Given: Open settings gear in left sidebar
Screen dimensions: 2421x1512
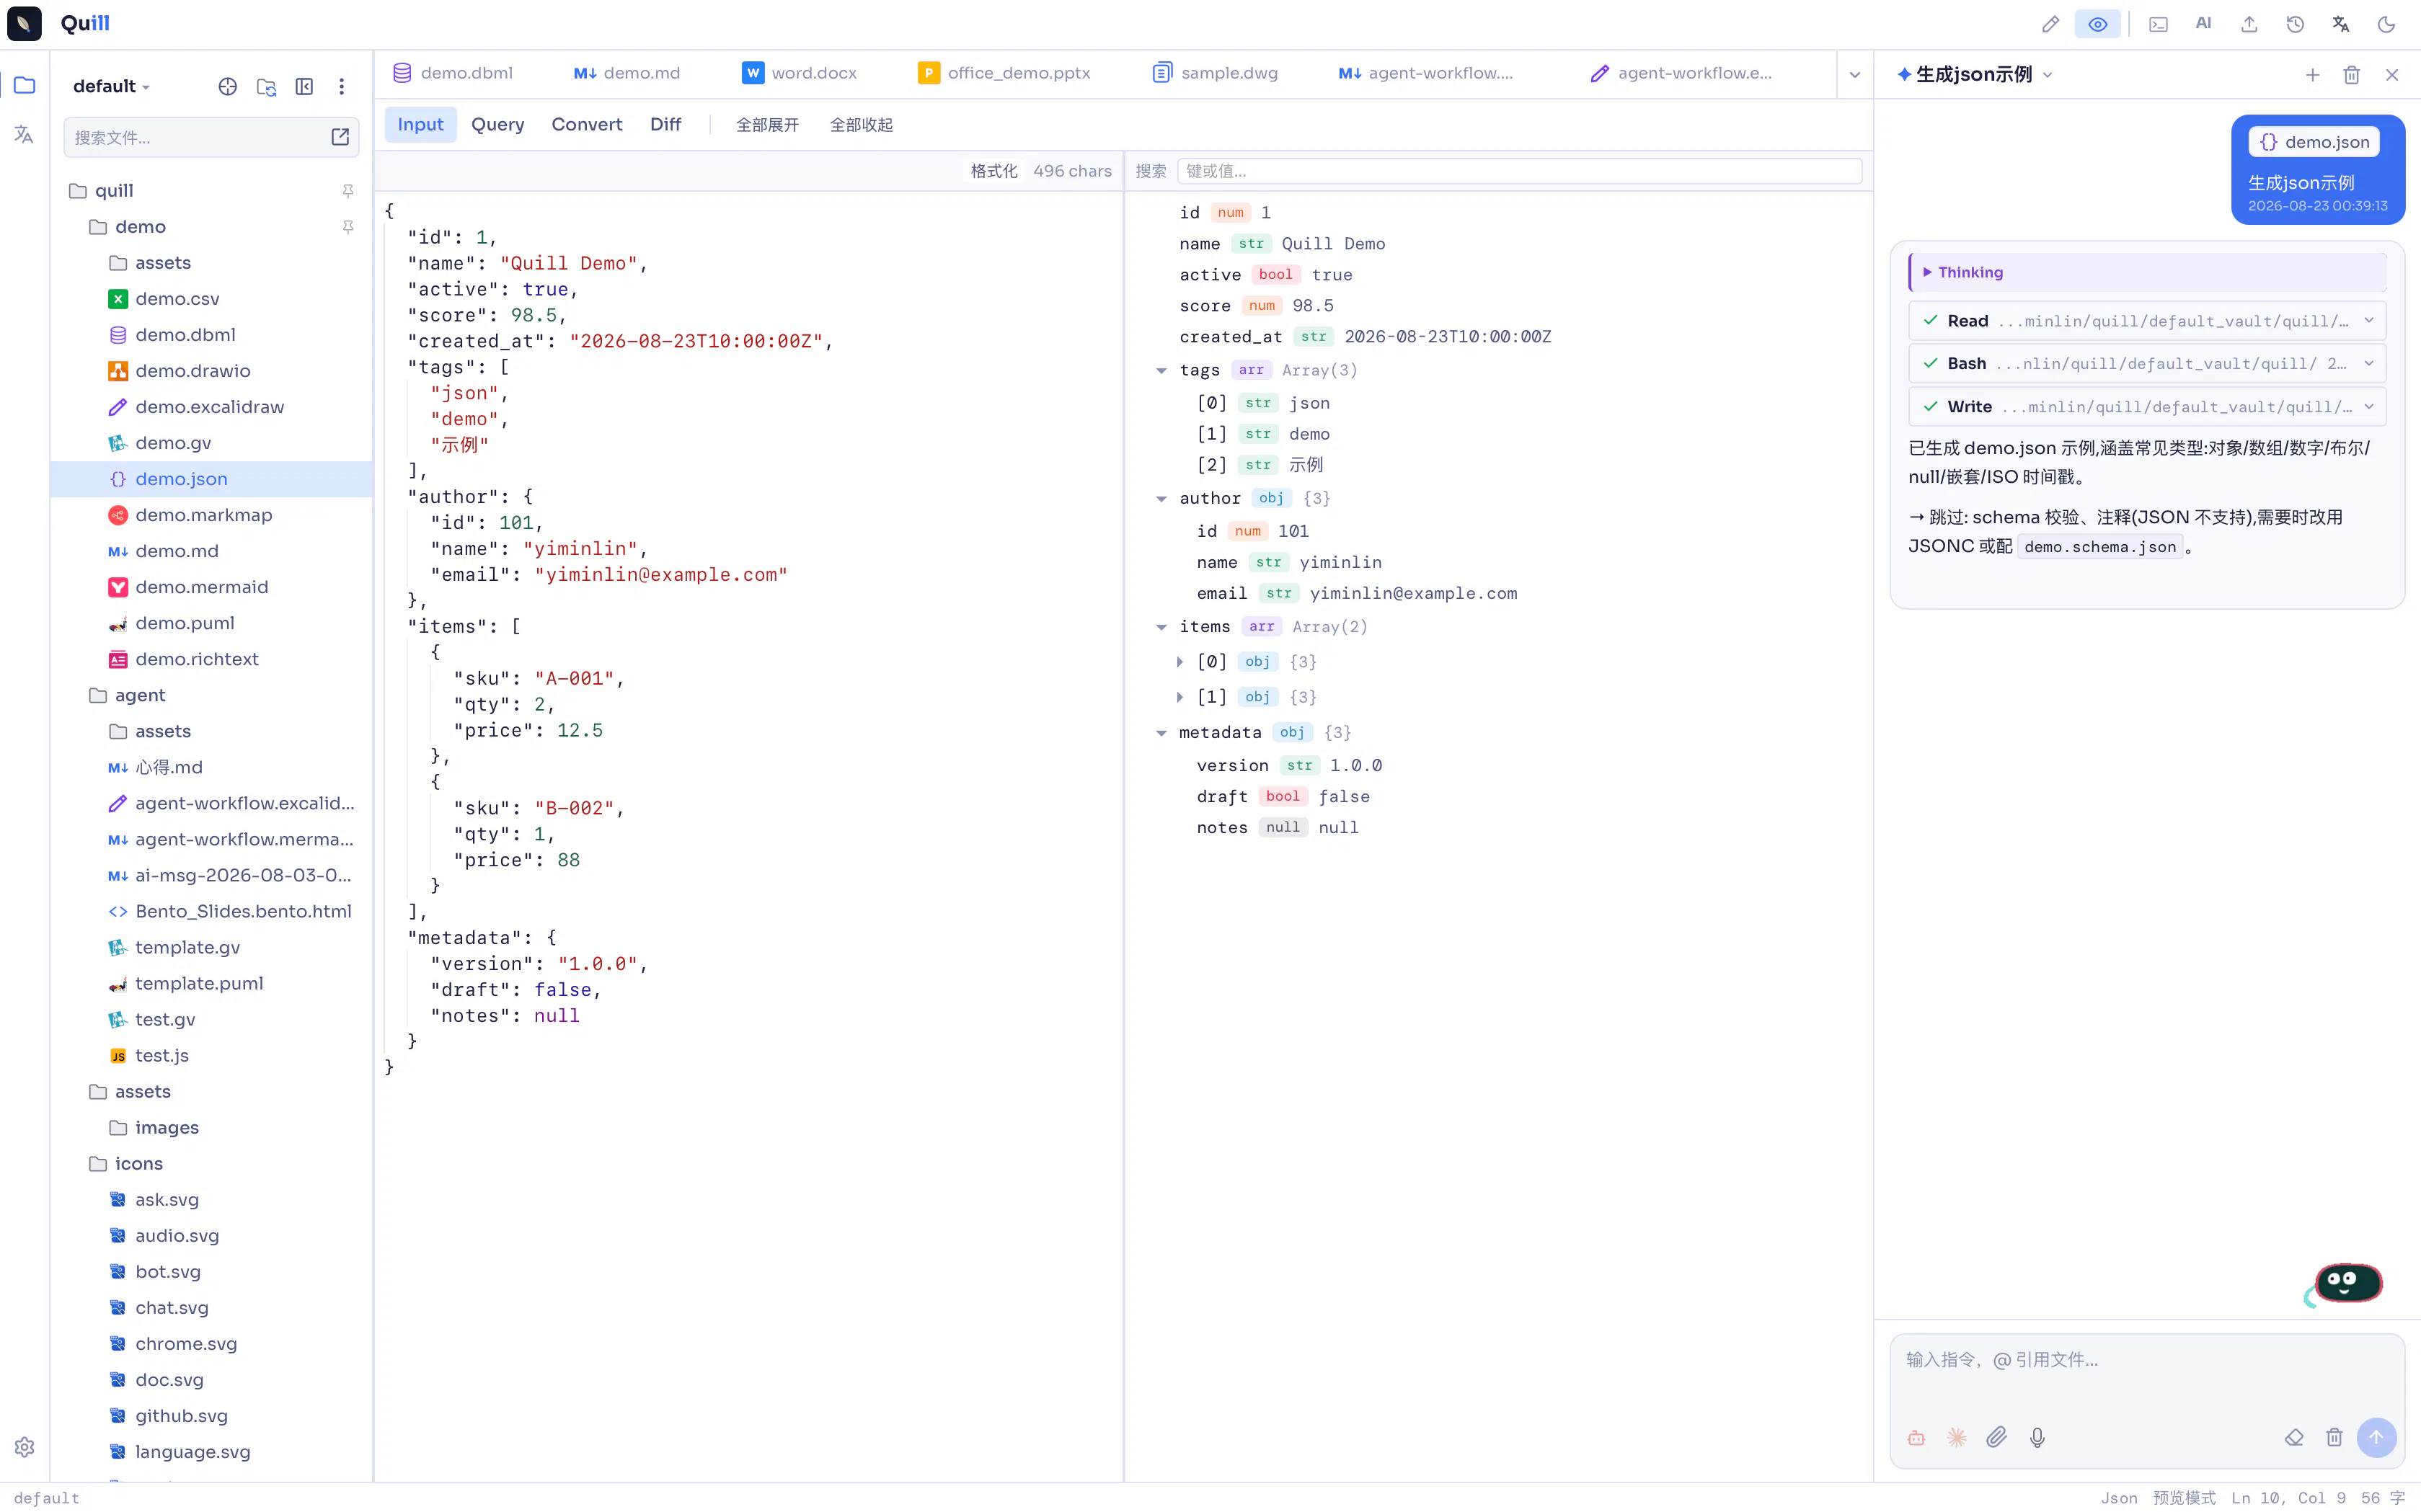Looking at the screenshot, I should (x=24, y=1447).
